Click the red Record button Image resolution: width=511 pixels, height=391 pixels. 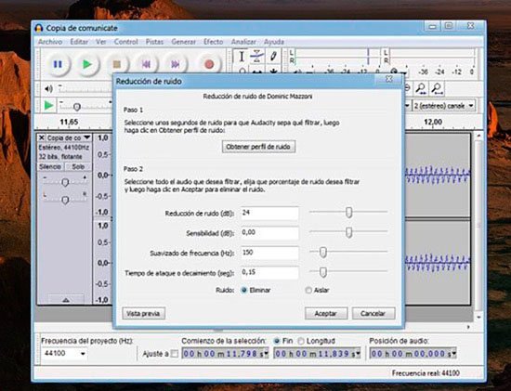click(x=209, y=64)
